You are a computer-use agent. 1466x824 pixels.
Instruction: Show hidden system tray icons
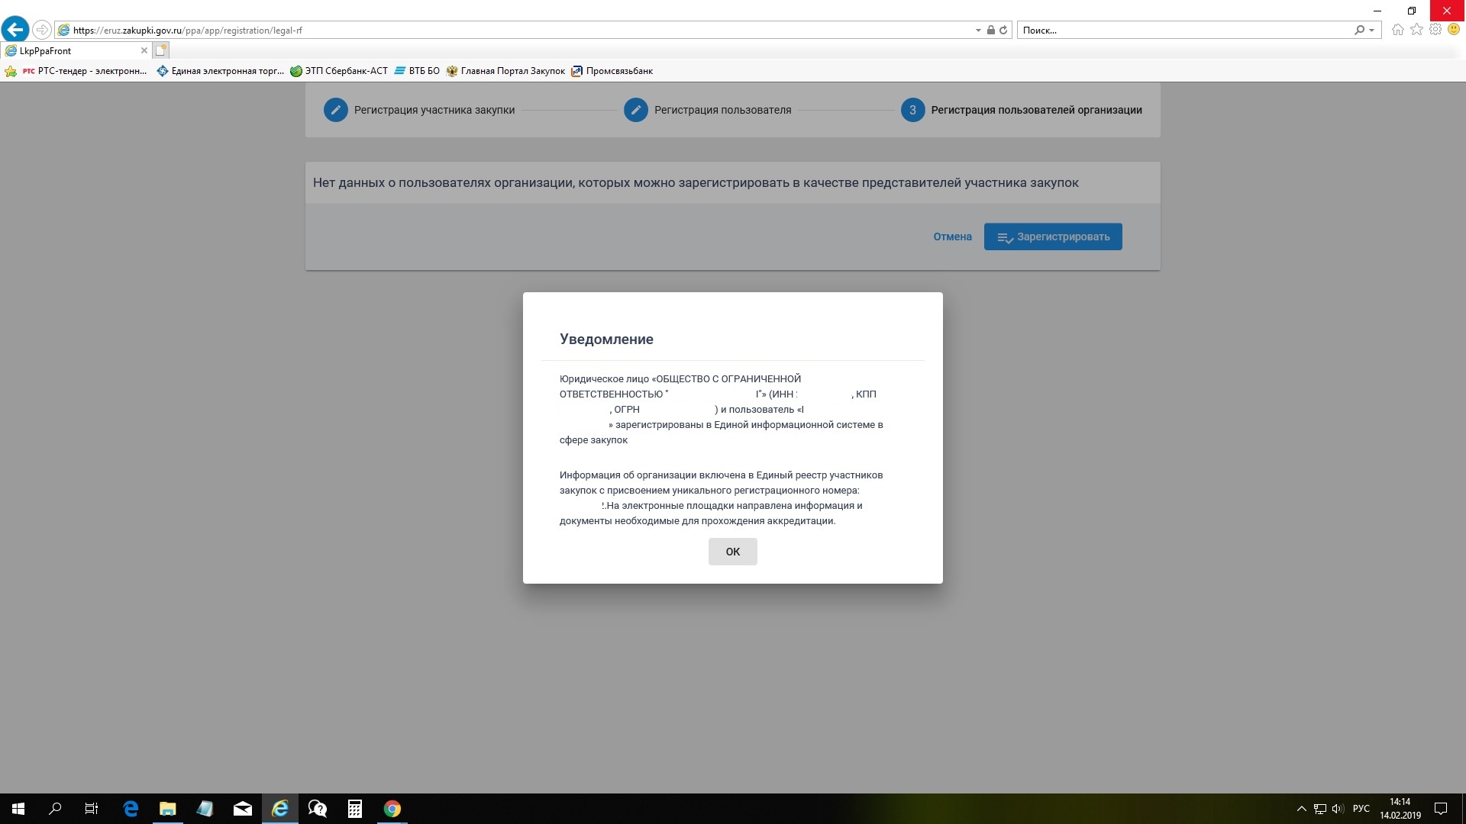(x=1301, y=809)
